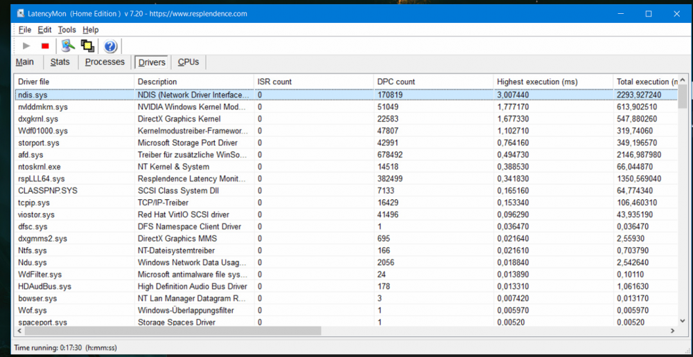This screenshot has height=357, width=693.
Task: Open the Tools menu
Action: (67, 30)
